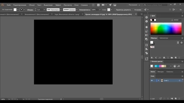
Task: Close the буклет_календари-01.jpg tab
Action: click(136, 14)
